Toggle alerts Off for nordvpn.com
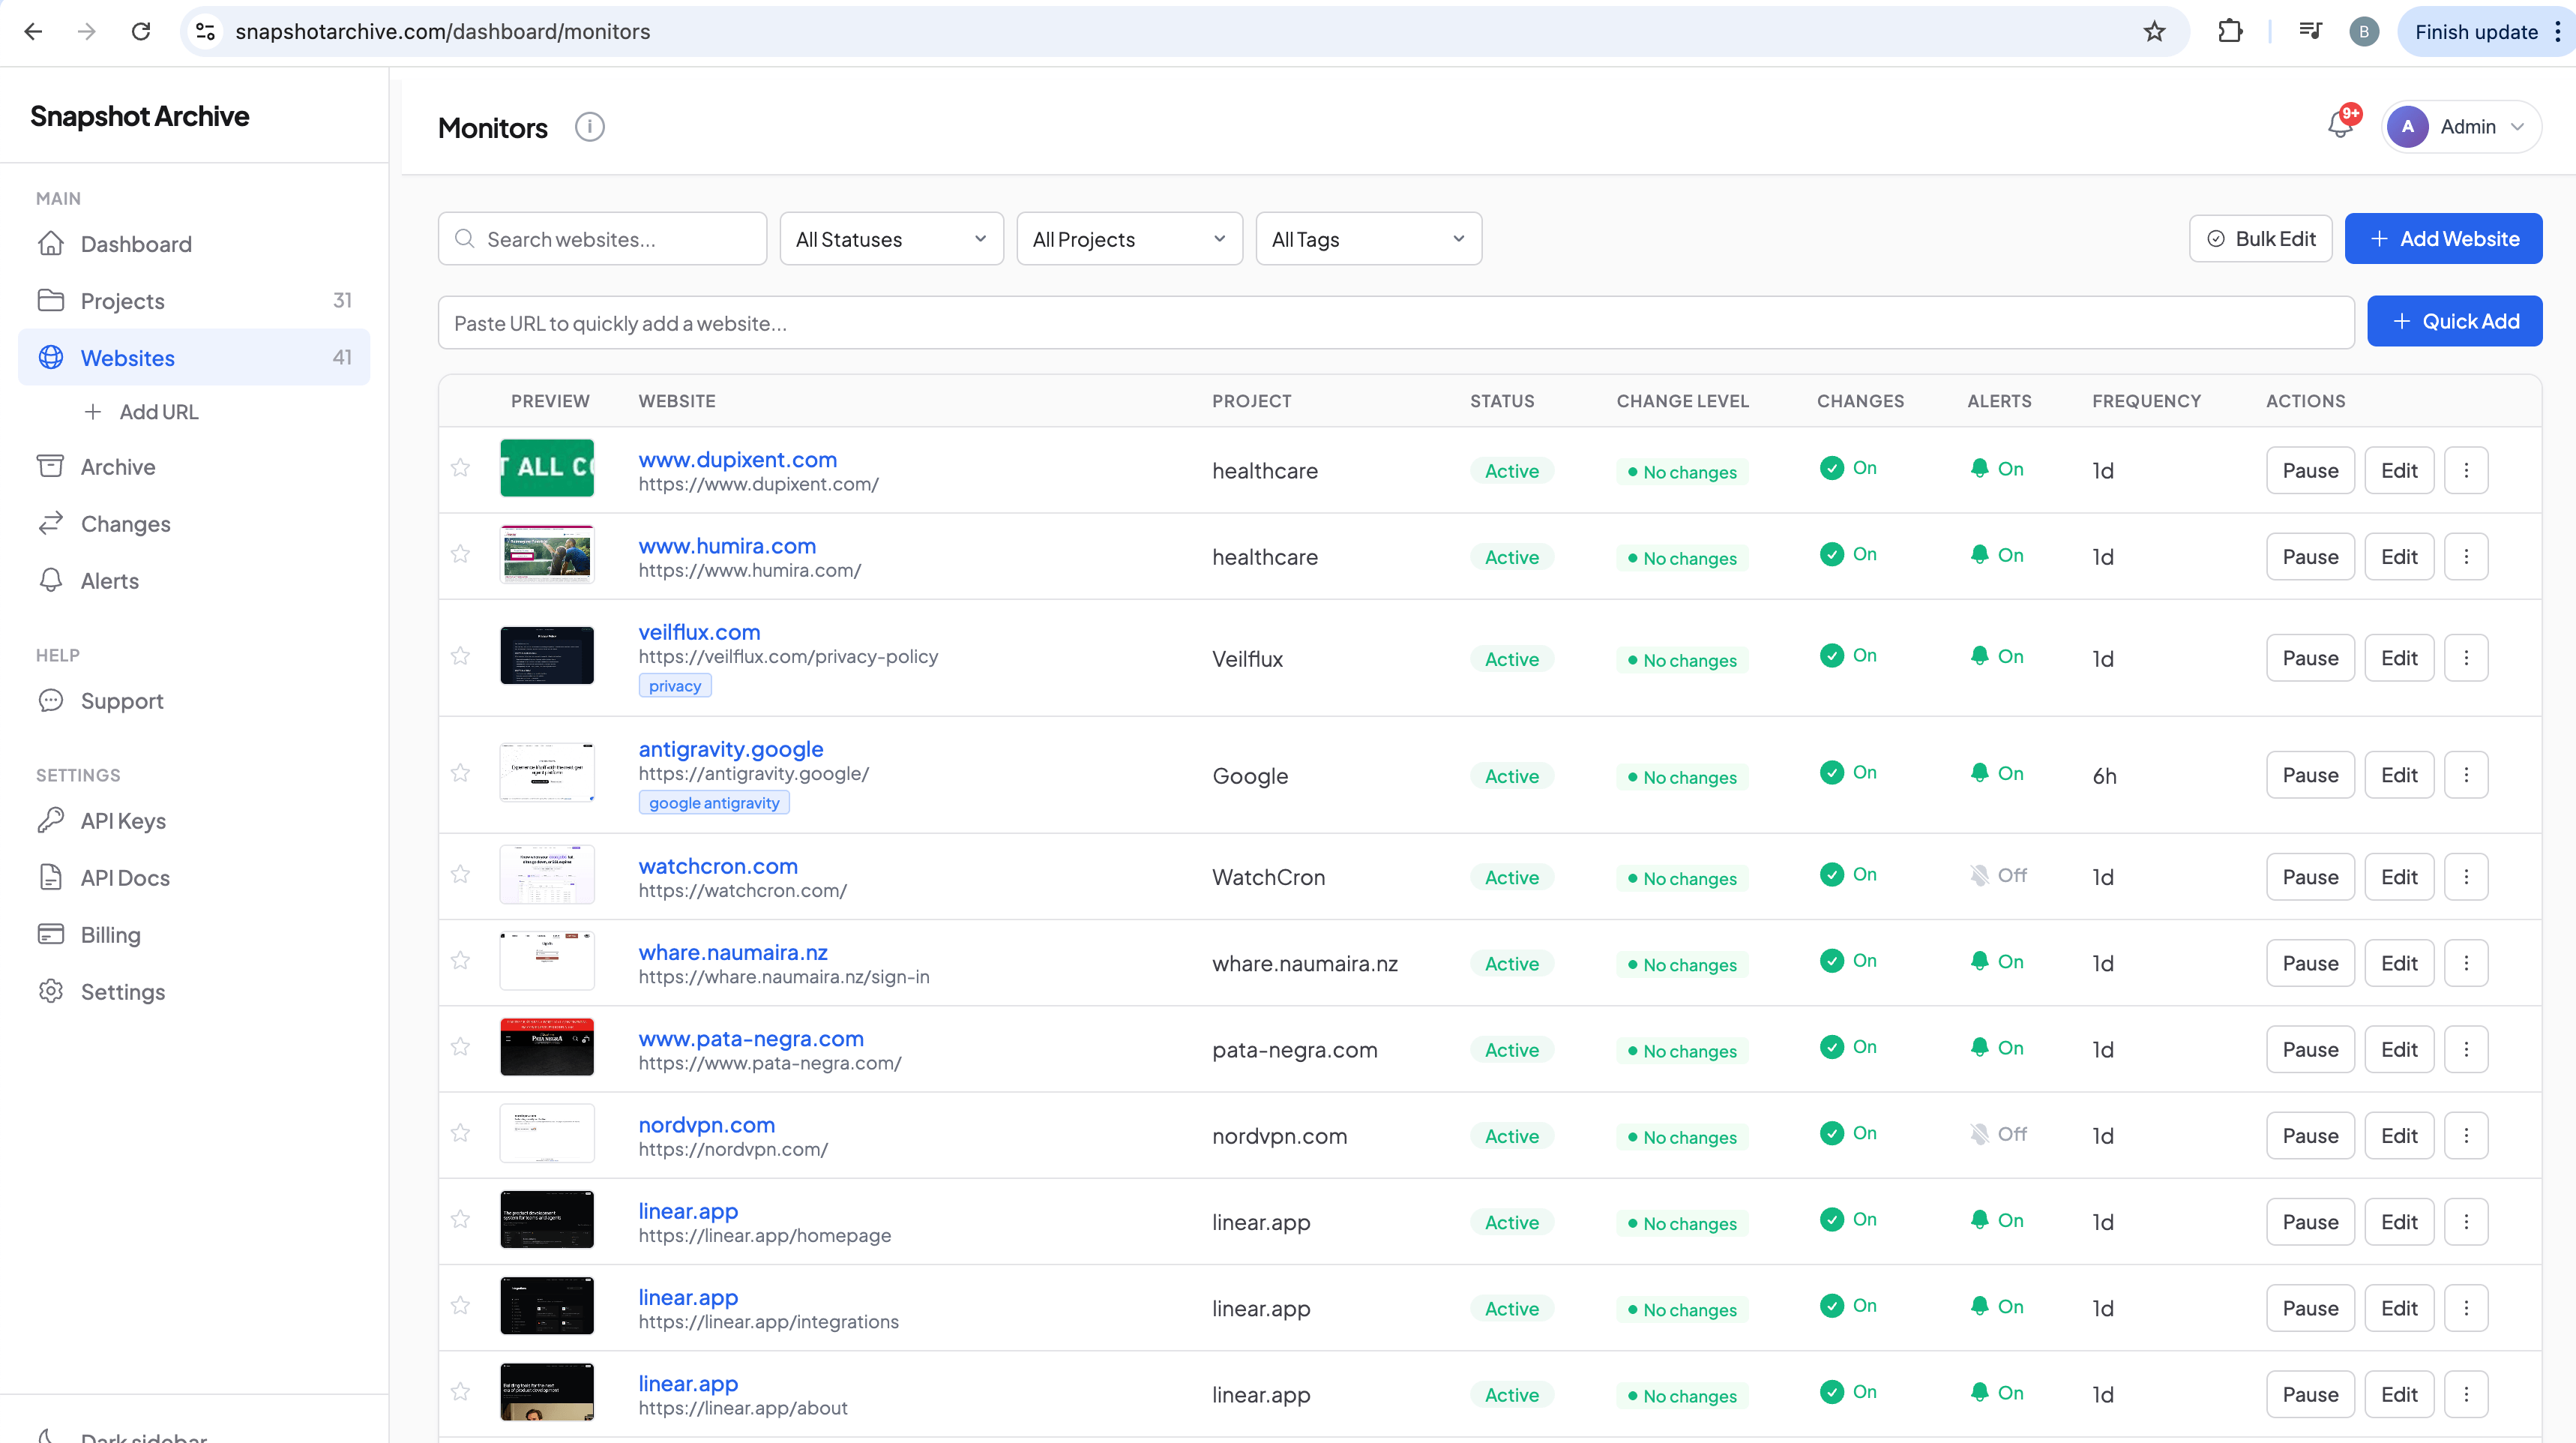Viewport: 2576px width, 1443px height. point(1998,1134)
